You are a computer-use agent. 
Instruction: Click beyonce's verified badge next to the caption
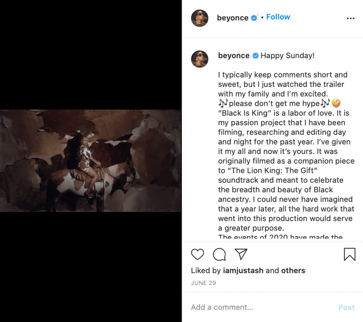tap(255, 55)
